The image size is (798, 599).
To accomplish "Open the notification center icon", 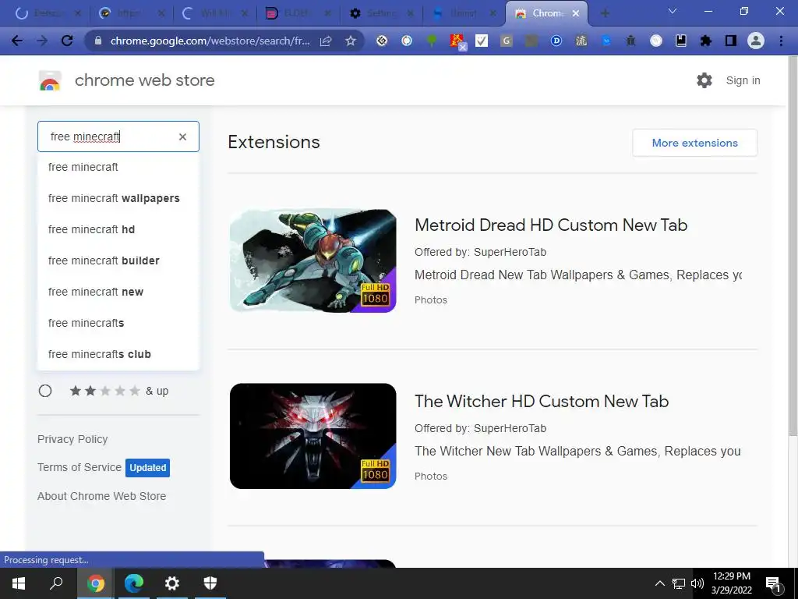I will (x=773, y=583).
